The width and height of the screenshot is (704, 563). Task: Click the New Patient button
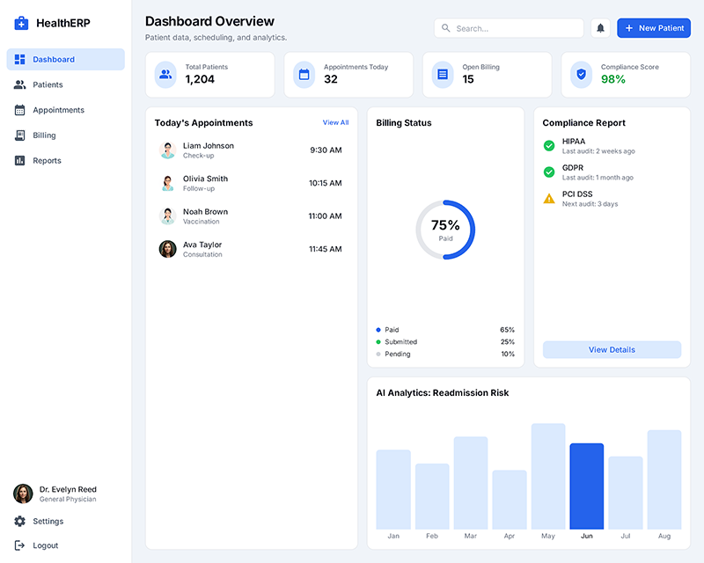coord(653,27)
